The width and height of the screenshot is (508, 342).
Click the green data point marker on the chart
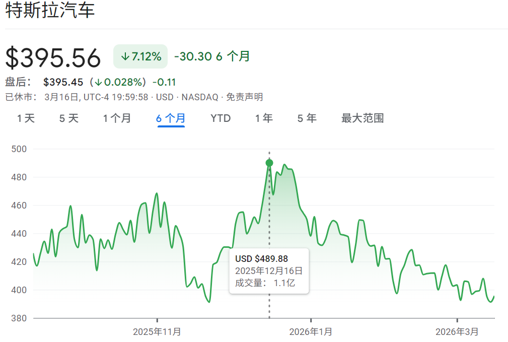click(x=269, y=162)
